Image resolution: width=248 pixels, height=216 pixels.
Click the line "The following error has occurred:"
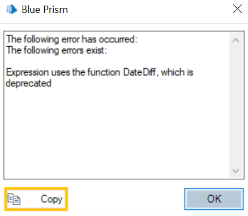coord(72,39)
